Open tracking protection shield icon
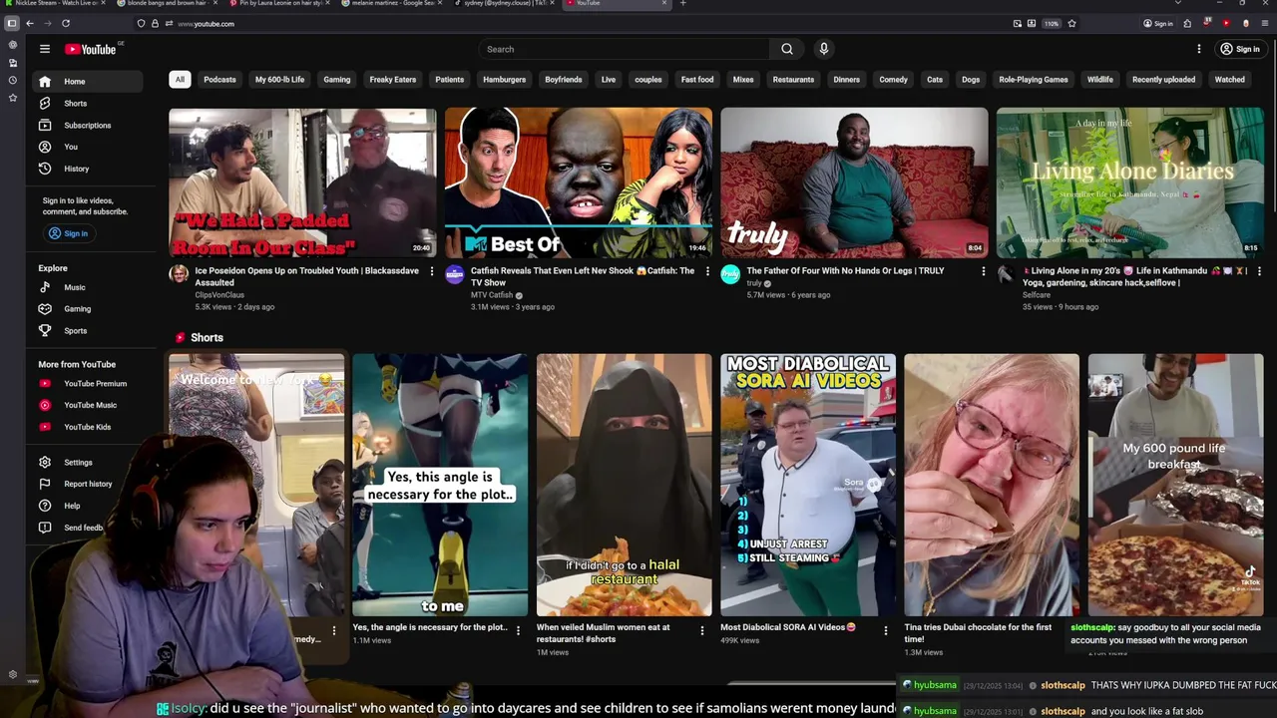The image size is (1277, 718). 141,23
